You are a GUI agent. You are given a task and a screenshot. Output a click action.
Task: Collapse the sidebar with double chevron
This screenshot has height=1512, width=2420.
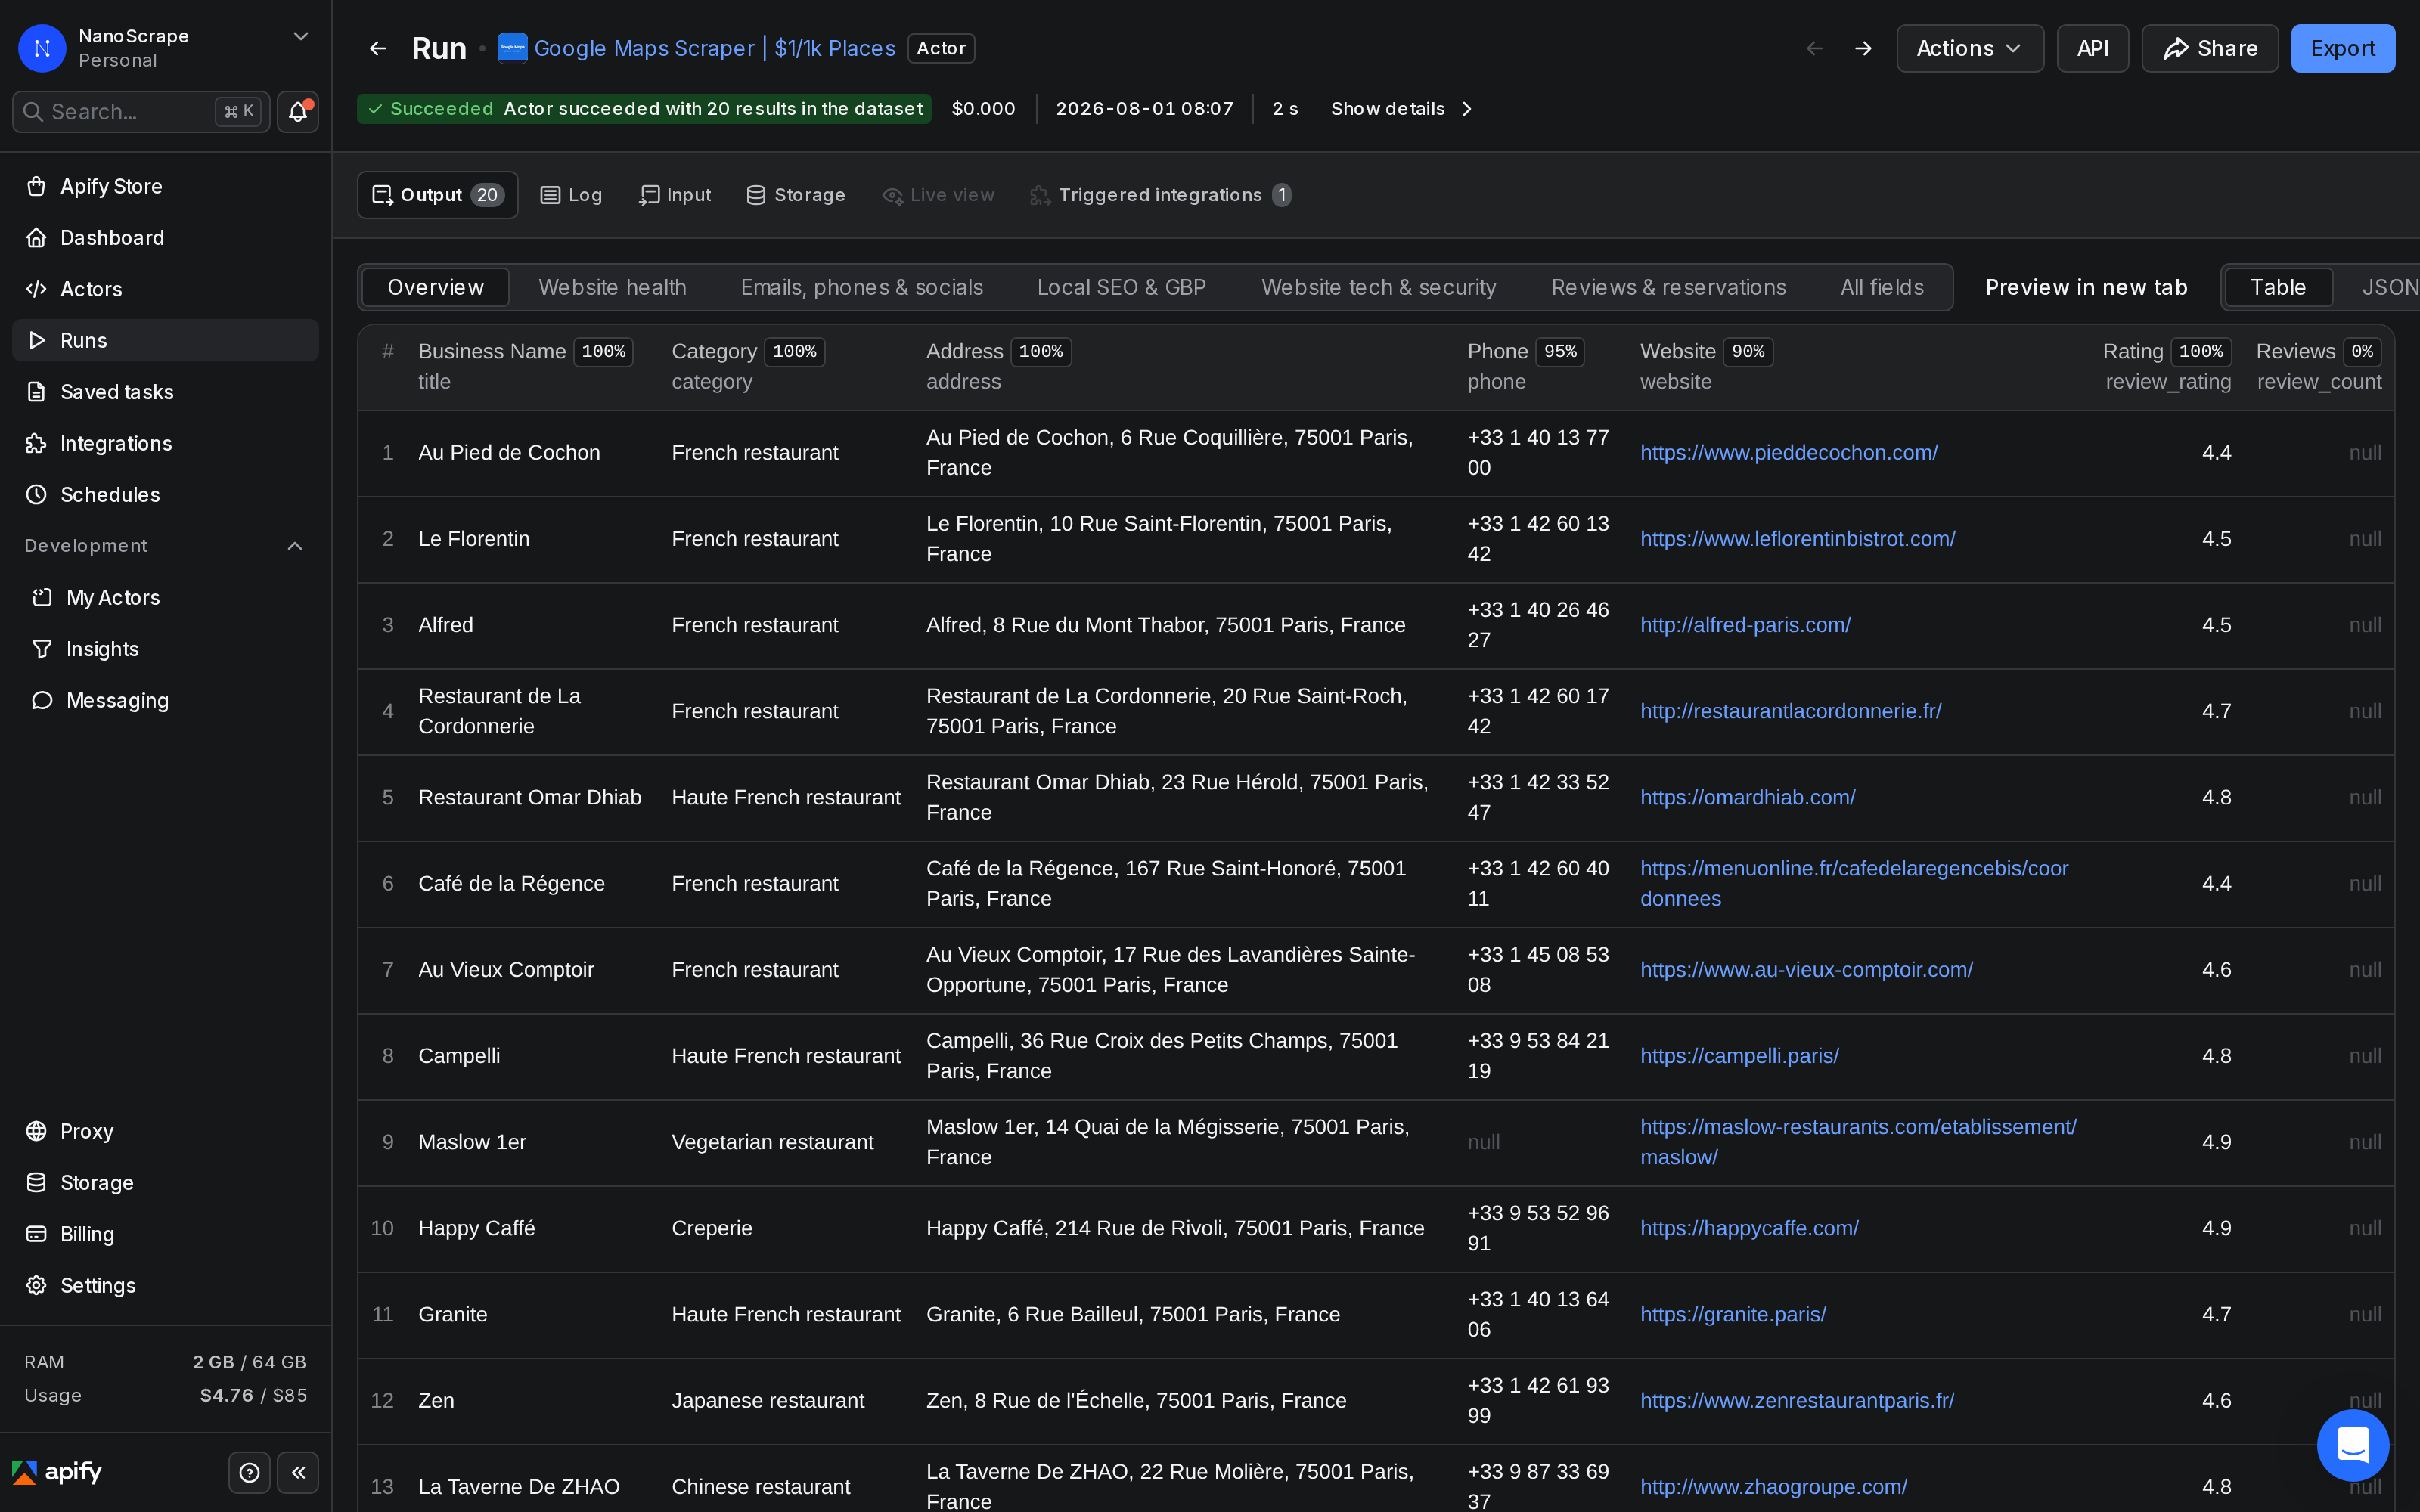tap(298, 1472)
